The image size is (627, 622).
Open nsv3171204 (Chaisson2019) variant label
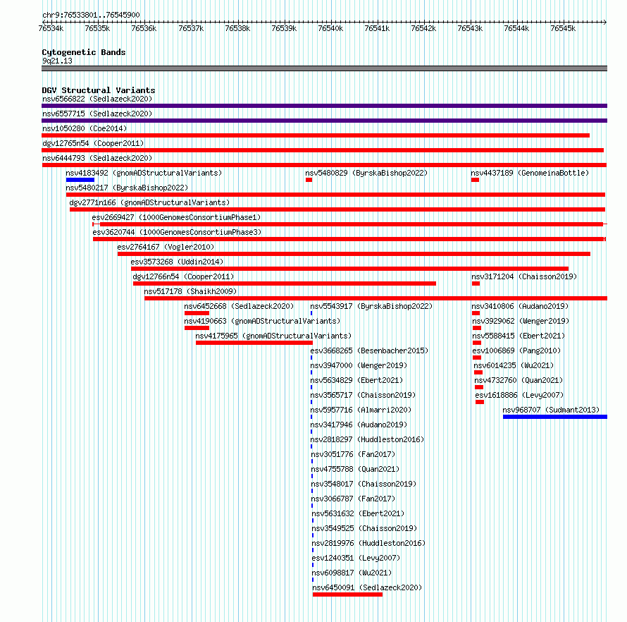(524, 276)
